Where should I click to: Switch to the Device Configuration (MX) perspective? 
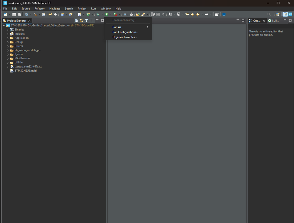290,14
